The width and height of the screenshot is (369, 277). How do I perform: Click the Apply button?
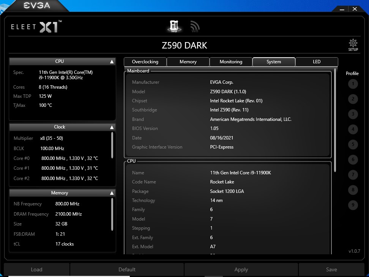241,269
